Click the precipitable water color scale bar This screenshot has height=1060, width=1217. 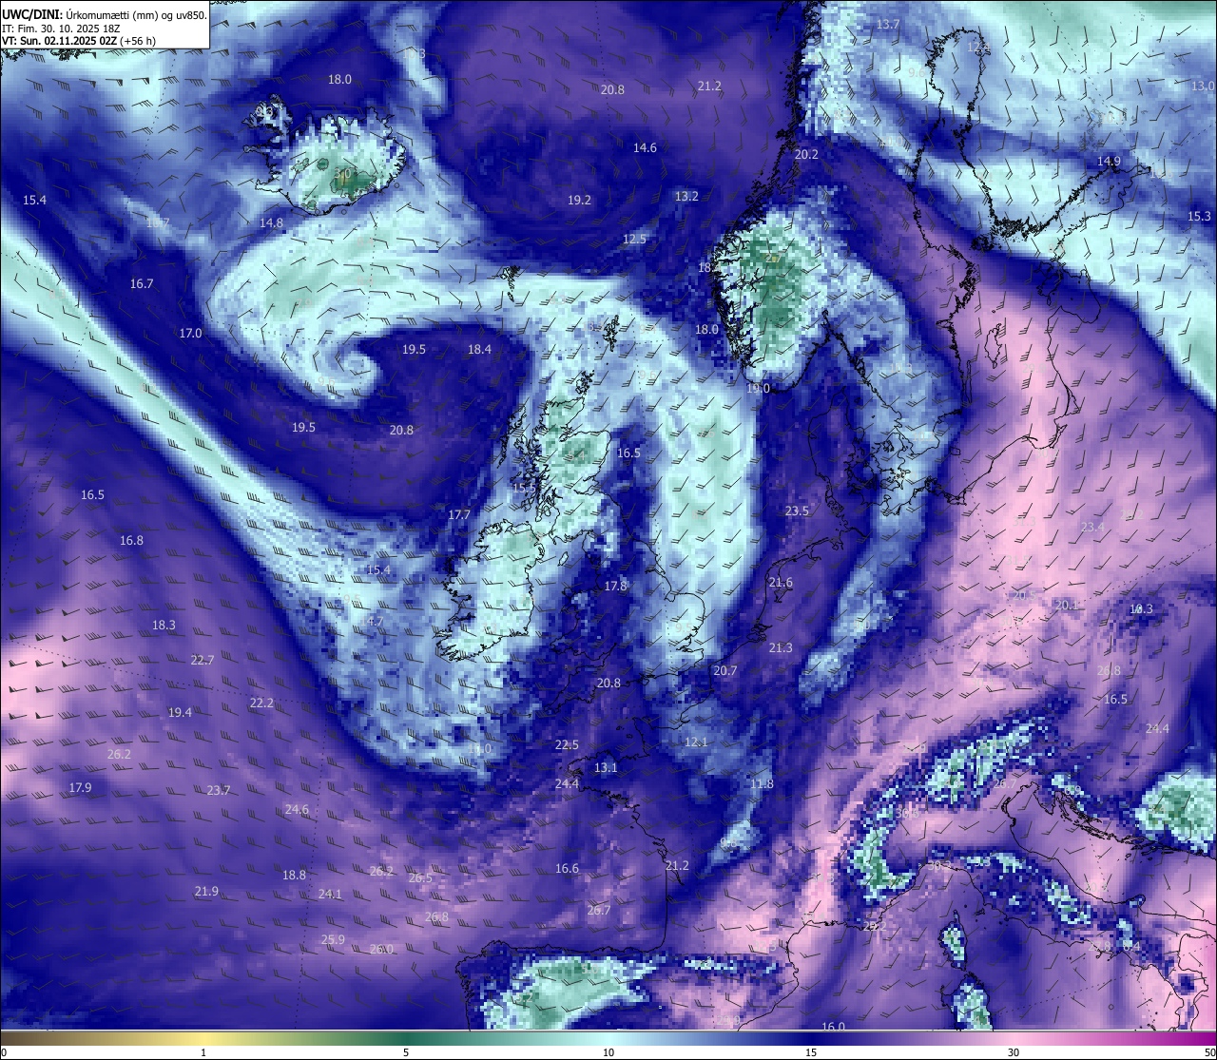click(608, 1037)
